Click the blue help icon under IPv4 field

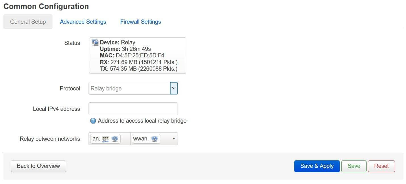93,121
